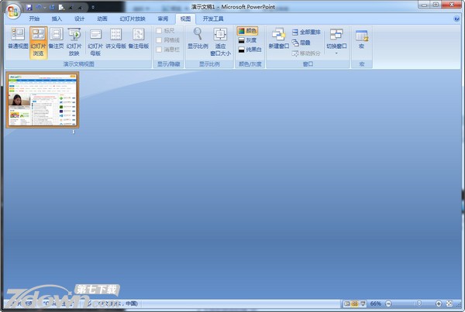This screenshot has height=312, width=465.
Task: Close the PowerPoint window
Action: (x=451, y=5)
